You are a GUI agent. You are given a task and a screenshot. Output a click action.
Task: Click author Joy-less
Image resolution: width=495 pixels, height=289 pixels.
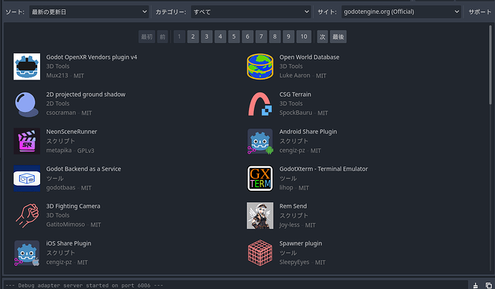(290, 225)
